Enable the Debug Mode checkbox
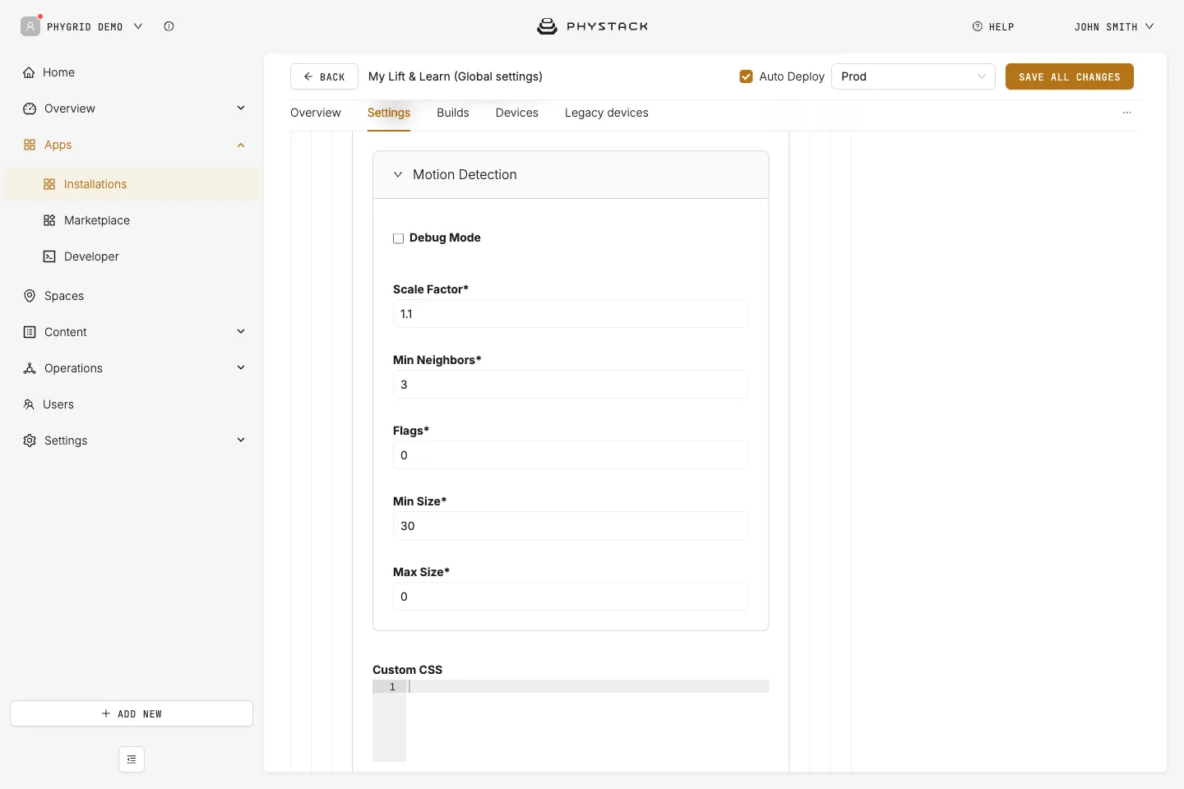Image resolution: width=1184 pixels, height=789 pixels. 398,238
